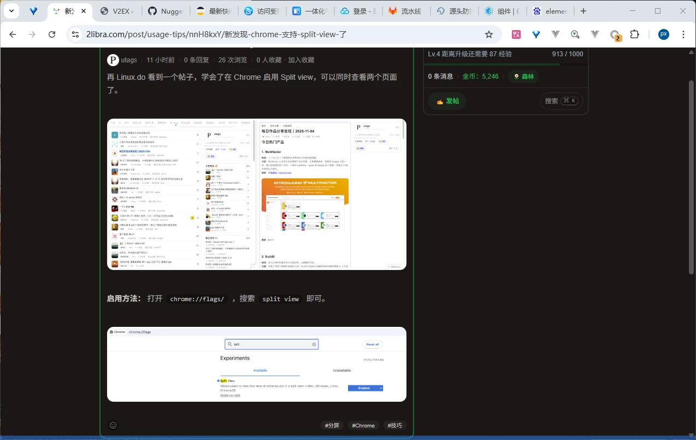Open the site information icon in address bar

pos(75,34)
